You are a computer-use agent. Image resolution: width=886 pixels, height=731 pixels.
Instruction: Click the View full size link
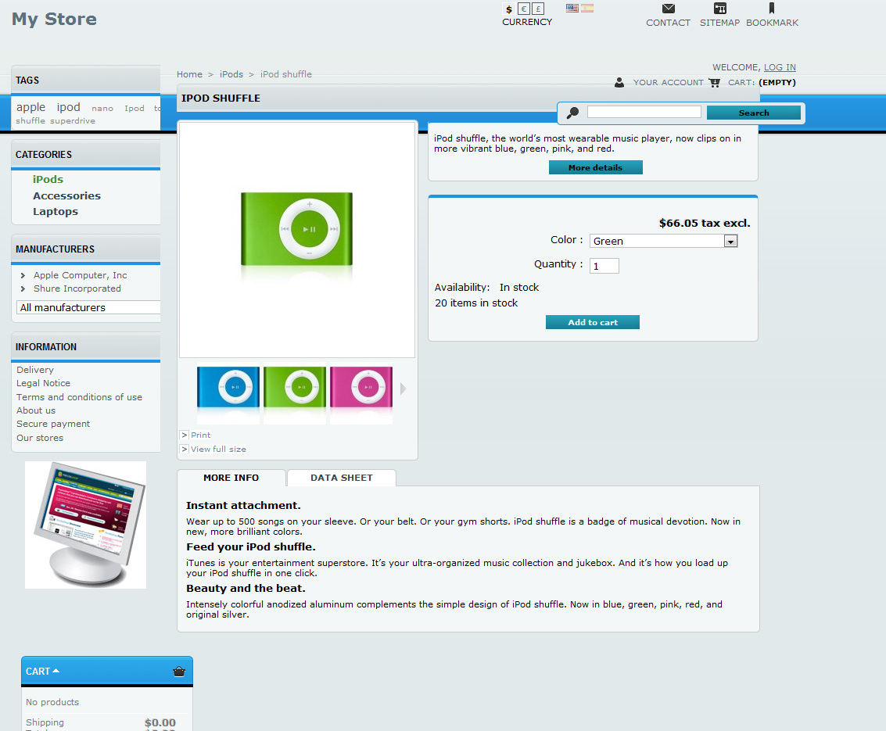tap(218, 449)
